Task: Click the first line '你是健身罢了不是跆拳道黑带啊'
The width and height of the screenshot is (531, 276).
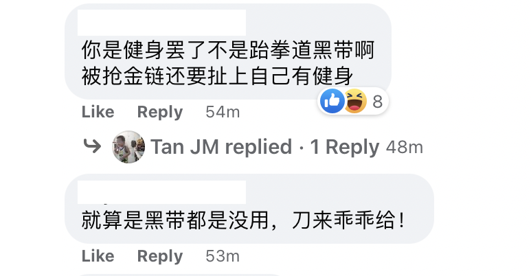Action: [228, 50]
